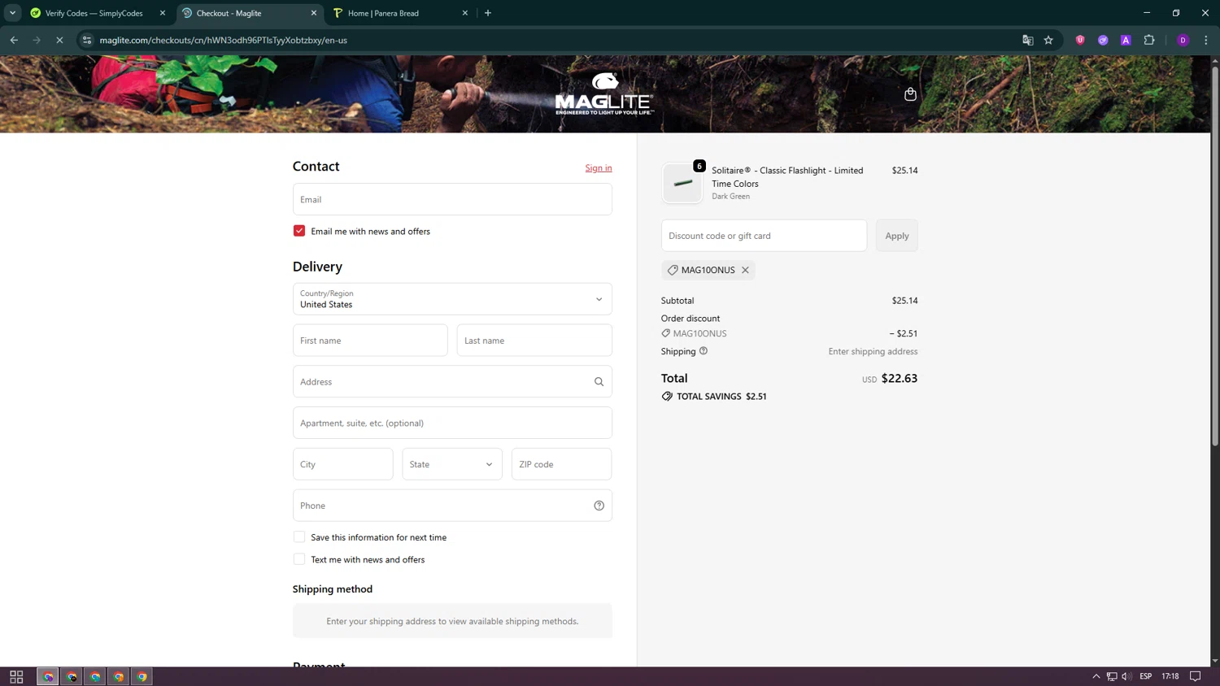Open the State dropdown
The image size is (1220, 686).
point(451,464)
